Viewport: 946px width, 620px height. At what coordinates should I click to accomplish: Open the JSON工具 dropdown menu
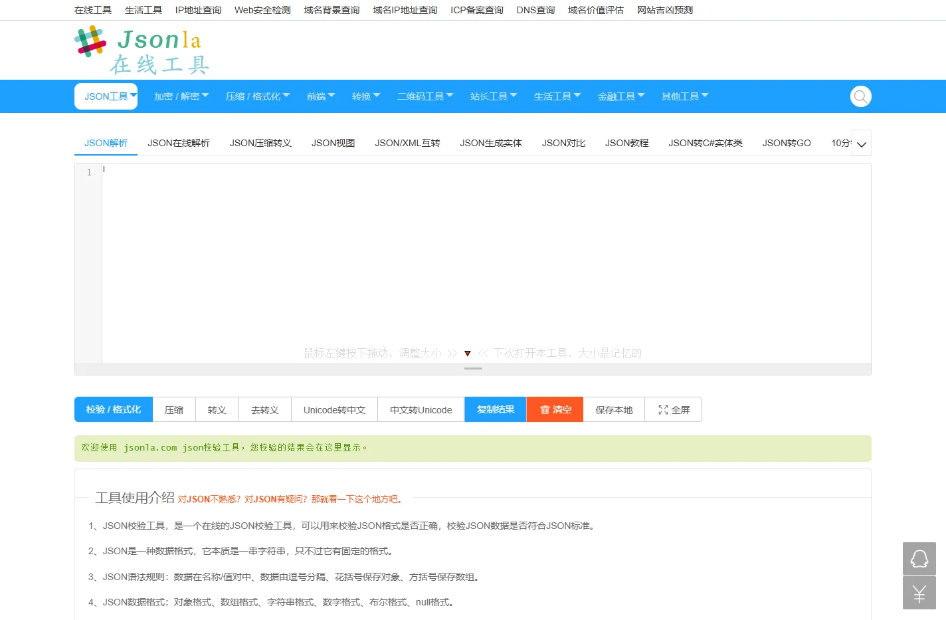106,96
